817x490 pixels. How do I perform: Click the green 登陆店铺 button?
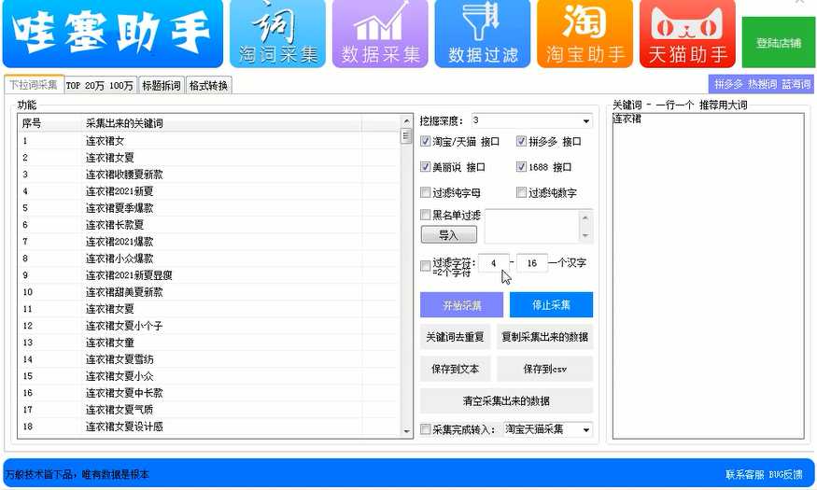[x=779, y=43]
